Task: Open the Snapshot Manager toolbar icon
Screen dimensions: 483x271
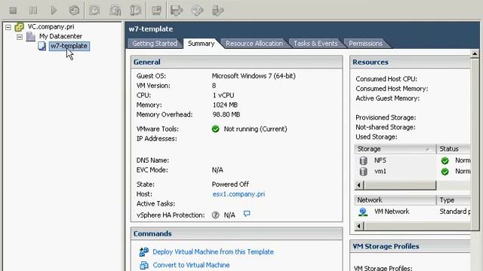Action: click(136, 11)
